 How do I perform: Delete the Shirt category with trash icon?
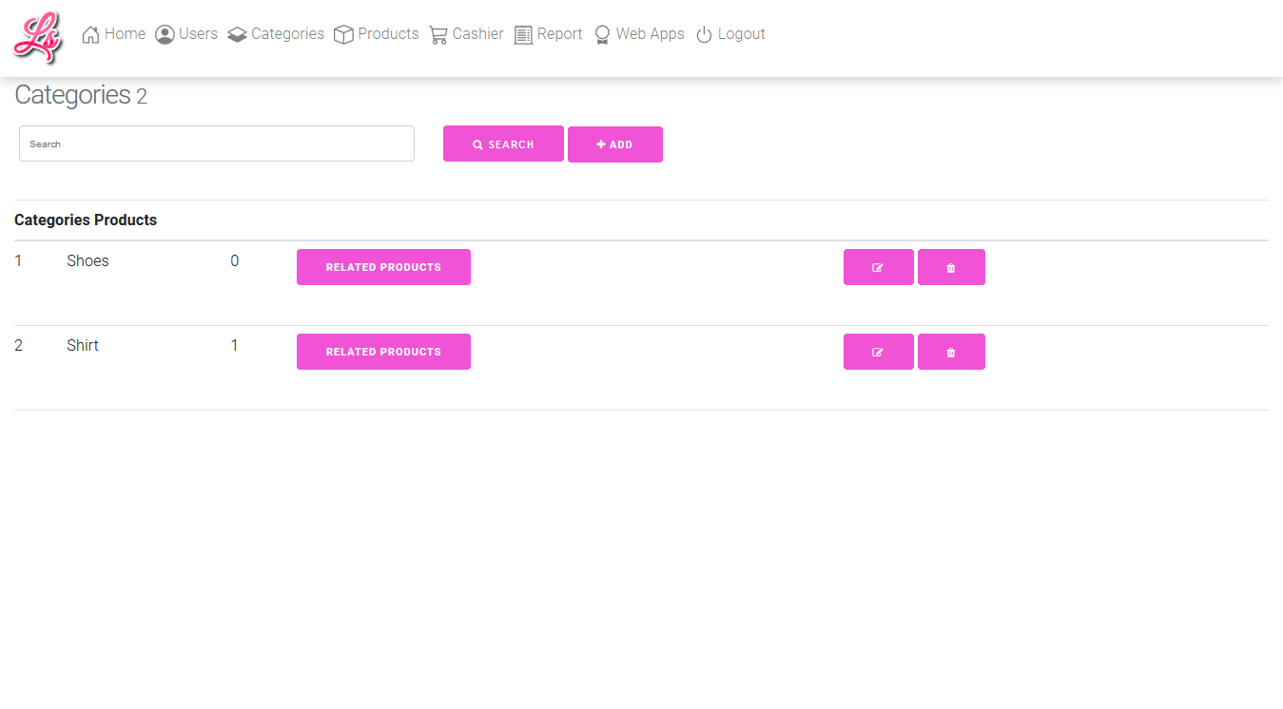pos(951,352)
